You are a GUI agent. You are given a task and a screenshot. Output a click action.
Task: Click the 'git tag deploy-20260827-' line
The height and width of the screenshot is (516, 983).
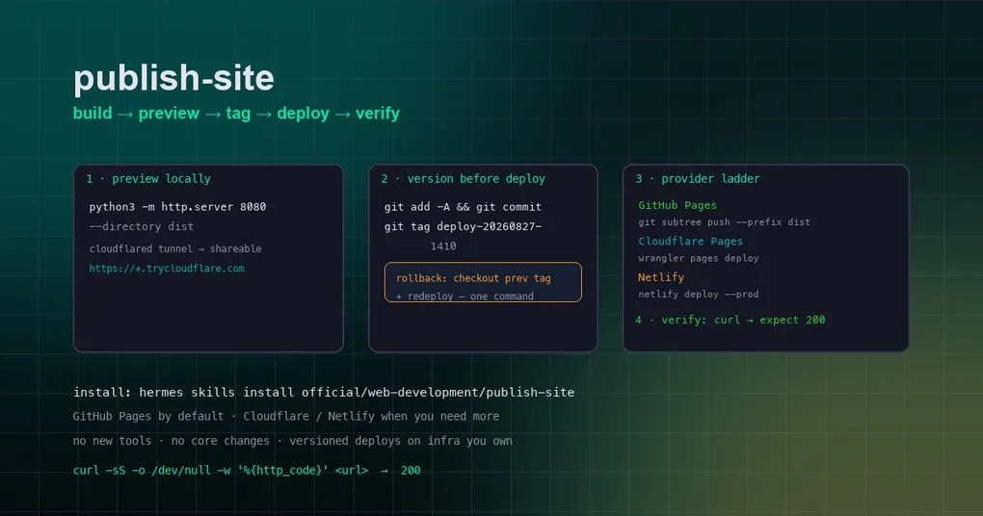pos(464,226)
